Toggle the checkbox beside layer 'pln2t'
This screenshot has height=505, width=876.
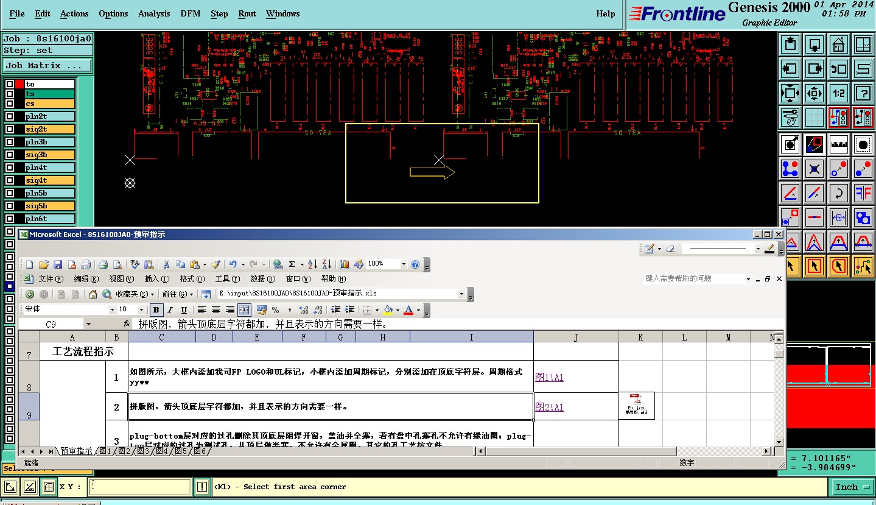point(10,116)
